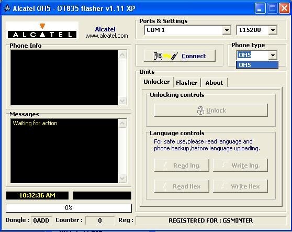292x232 pixels.
Task: Click the safe use language warning text
Action: click(x=207, y=145)
